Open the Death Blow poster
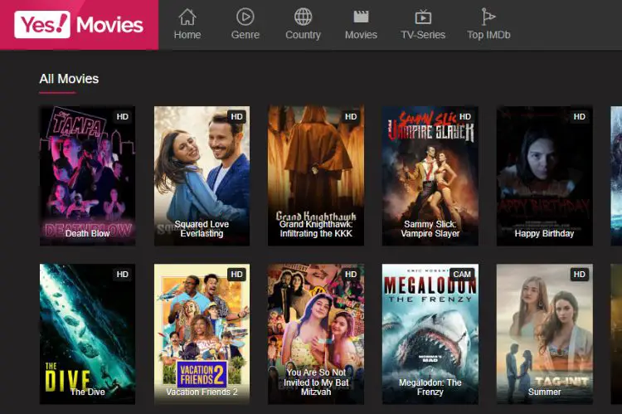This screenshot has height=414, width=622. coord(87,175)
